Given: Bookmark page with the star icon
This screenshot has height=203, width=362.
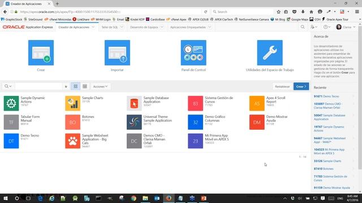Looking at the screenshot, I should pos(278,12).
